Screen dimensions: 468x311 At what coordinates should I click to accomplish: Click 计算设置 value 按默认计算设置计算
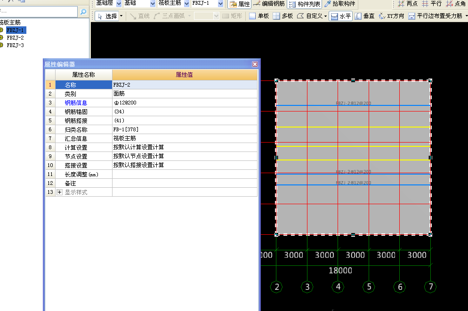click(x=185, y=148)
